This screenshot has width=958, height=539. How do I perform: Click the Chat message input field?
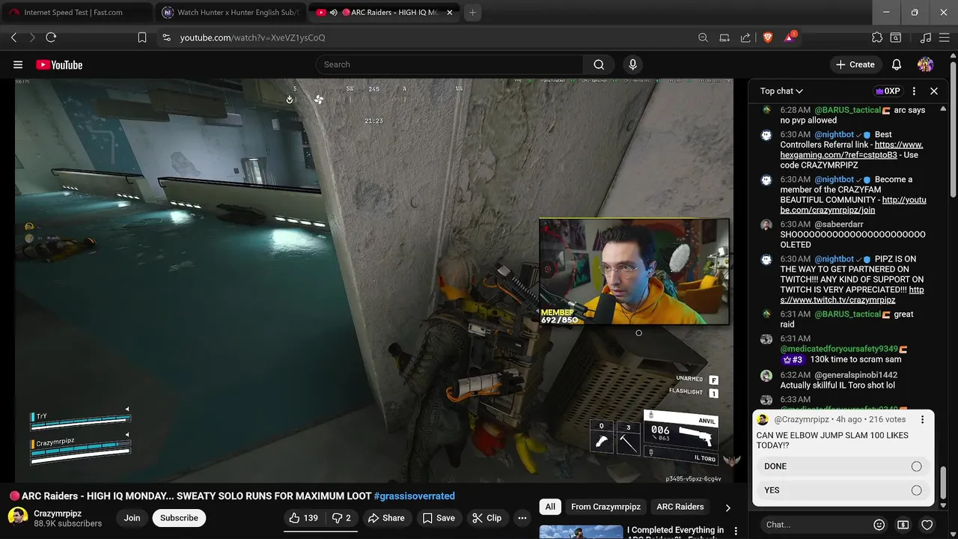point(814,525)
